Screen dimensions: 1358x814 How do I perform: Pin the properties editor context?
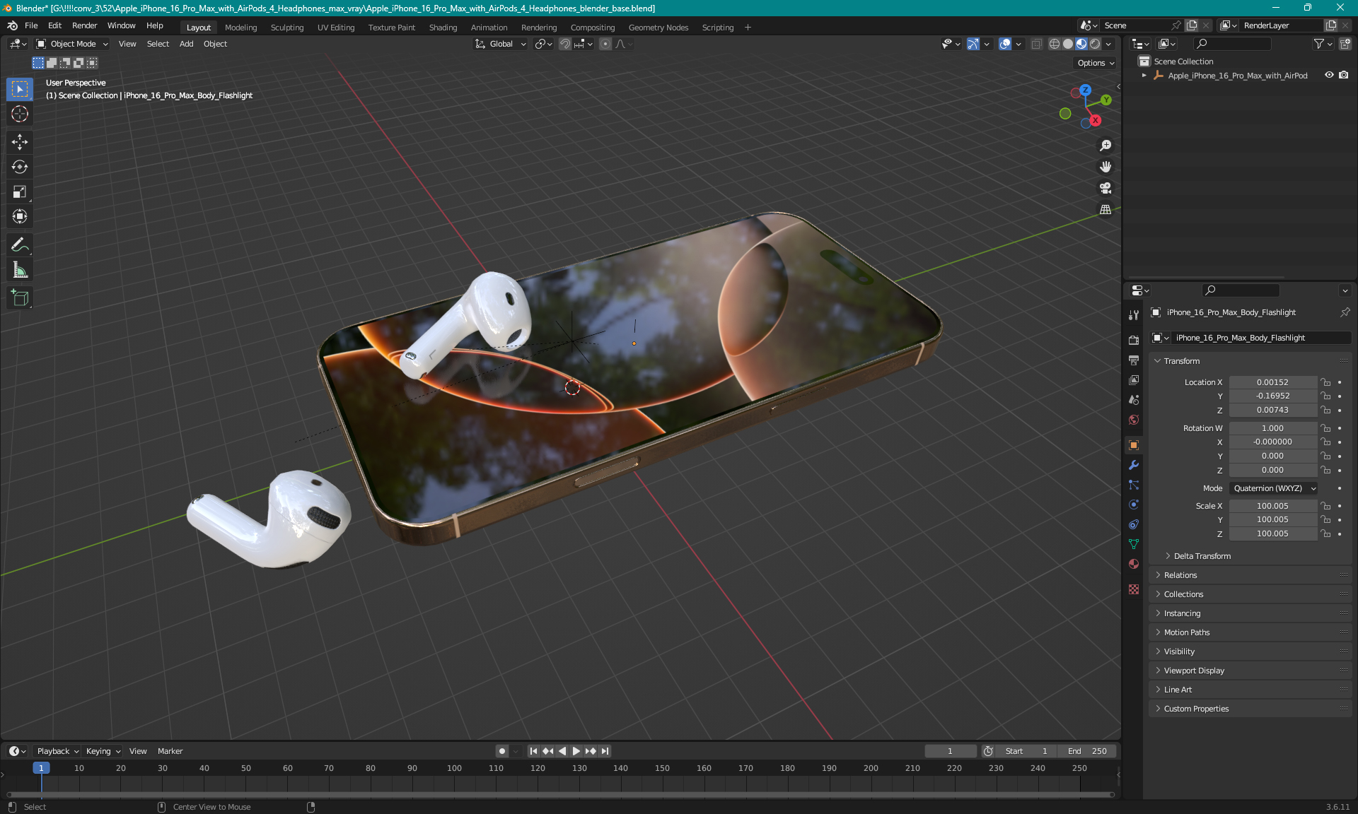[x=1345, y=312]
